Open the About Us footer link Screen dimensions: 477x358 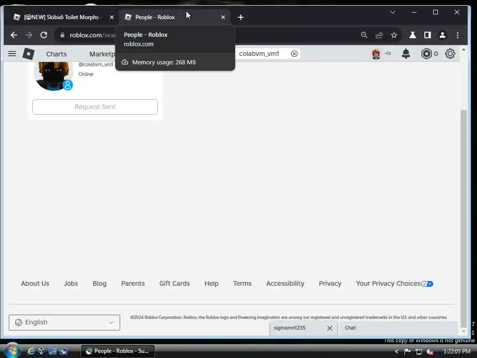point(35,283)
